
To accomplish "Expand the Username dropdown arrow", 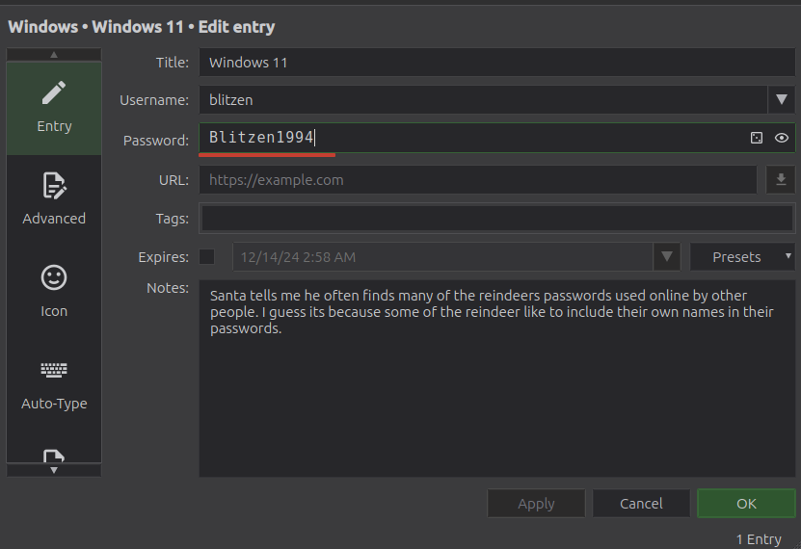I will point(781,99).
